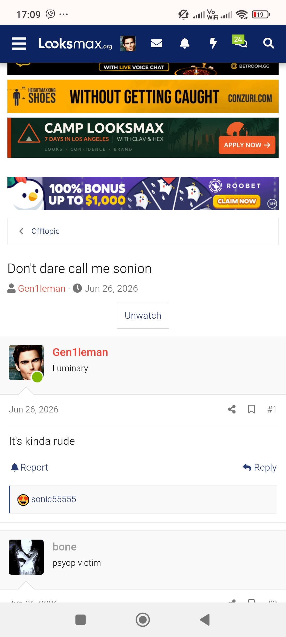Tap the Android home navigation button
The height and width of the screenshot is (637, 286).
143,620
